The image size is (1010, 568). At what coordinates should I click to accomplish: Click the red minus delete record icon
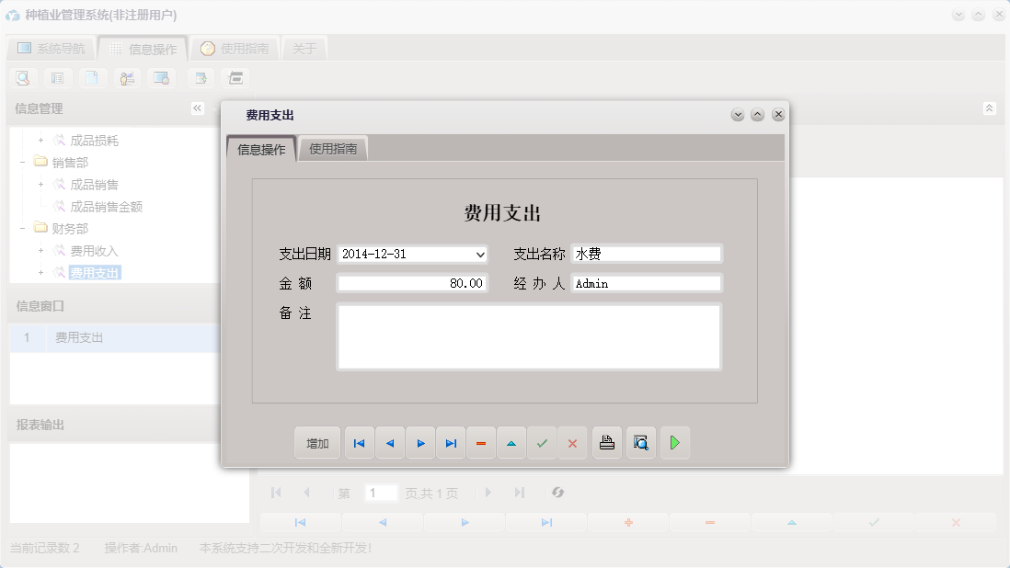pos(481,442)
